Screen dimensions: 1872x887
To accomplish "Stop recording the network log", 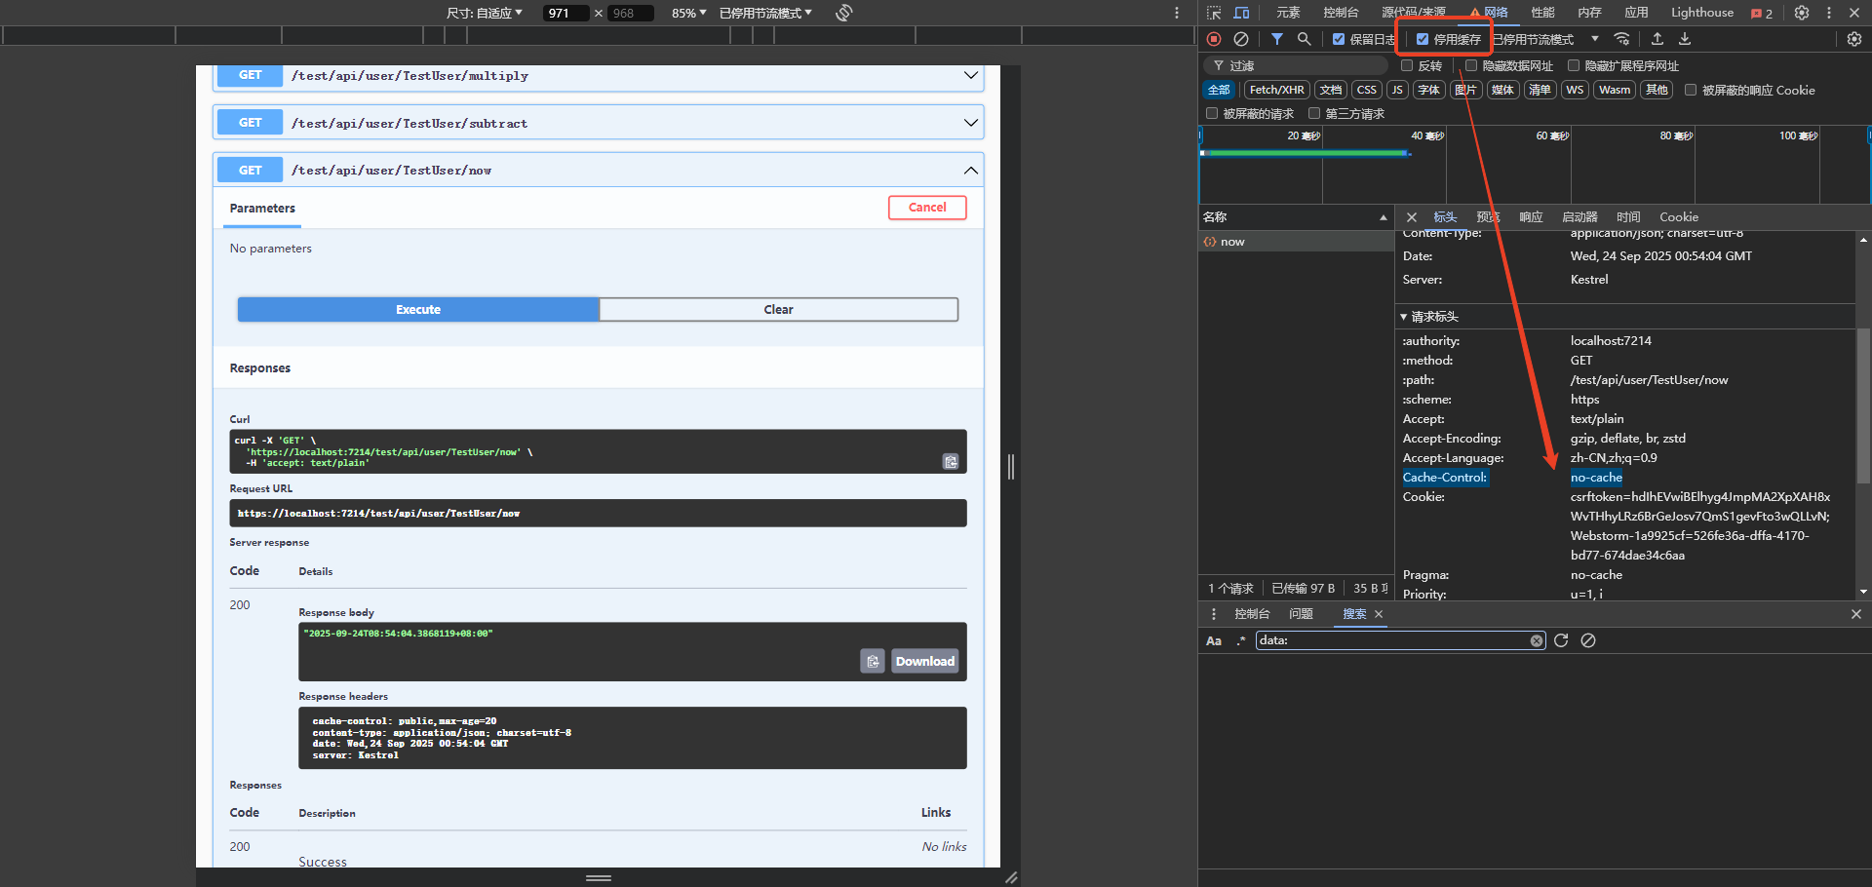I will 1214,39.
